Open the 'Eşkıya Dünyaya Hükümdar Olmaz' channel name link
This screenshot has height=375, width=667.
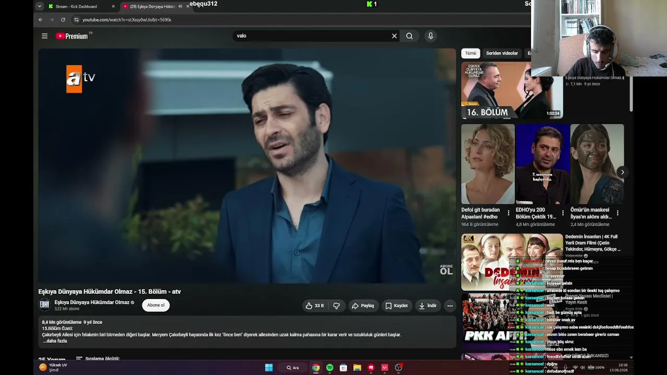pos(92,303)
